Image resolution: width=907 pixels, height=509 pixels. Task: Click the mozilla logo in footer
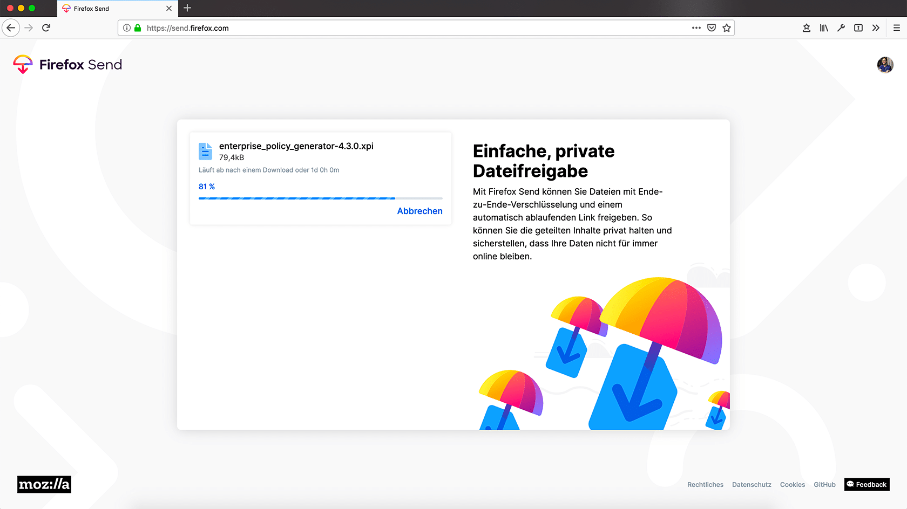click(44, 484)
